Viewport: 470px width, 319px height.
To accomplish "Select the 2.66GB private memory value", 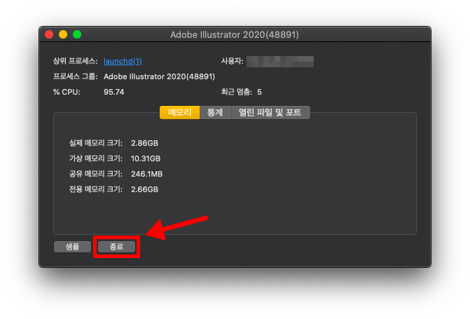I will [144, 189].
